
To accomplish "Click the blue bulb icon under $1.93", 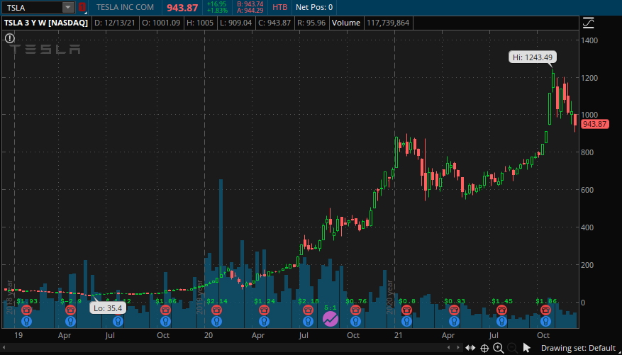I will point(27,321).
